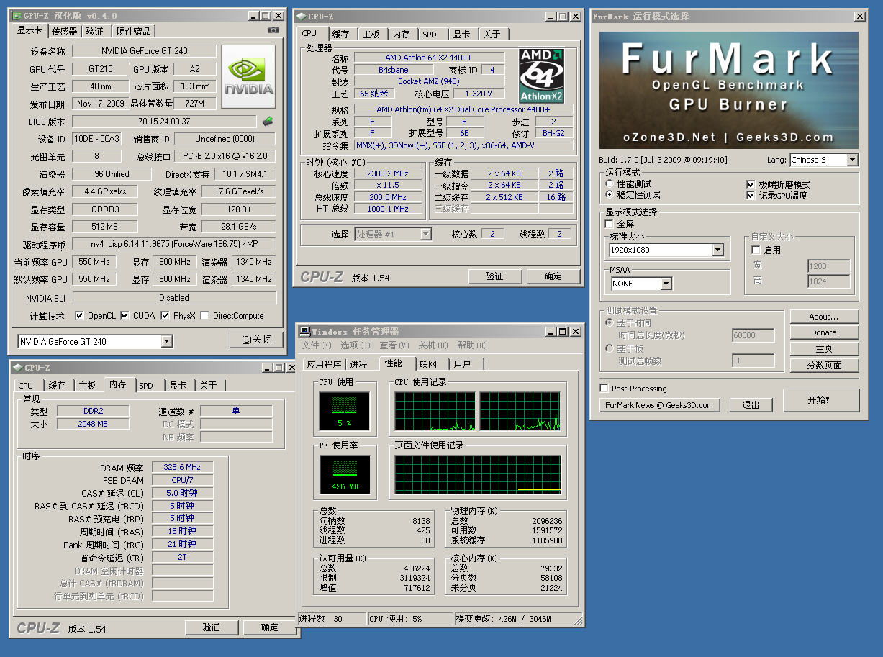Click the NVIDIA logo in GPU-Z
Image resolution: width=883 pixels, height=657 pixels.
[248, 77]
